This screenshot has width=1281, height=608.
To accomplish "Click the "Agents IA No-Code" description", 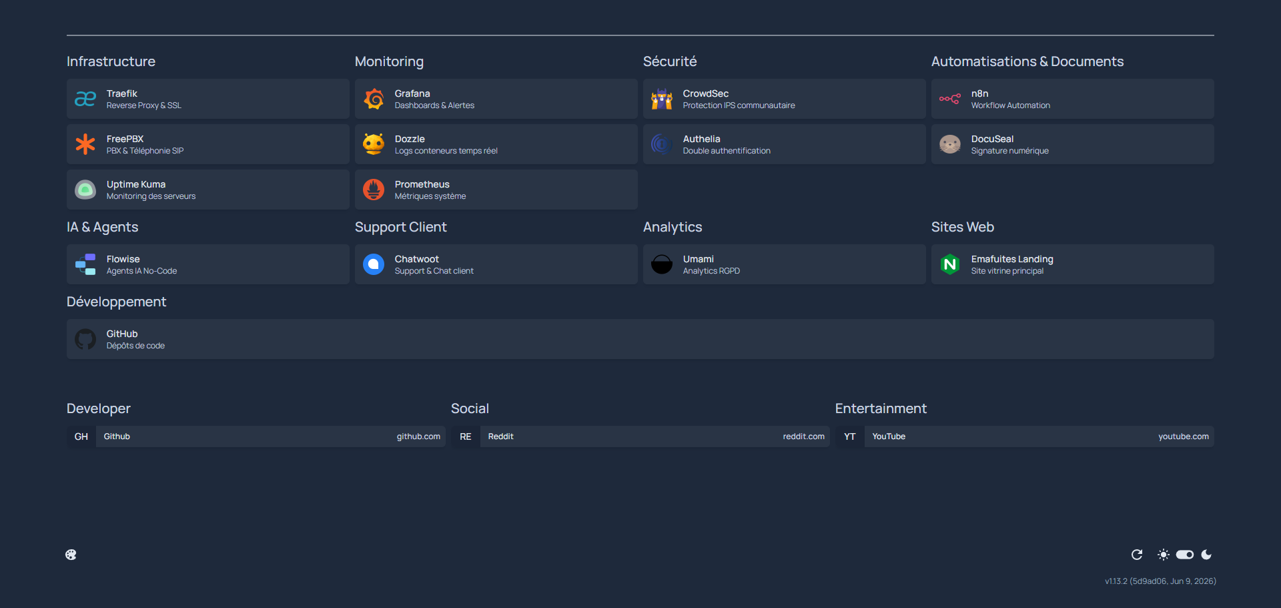I will 142,271.
